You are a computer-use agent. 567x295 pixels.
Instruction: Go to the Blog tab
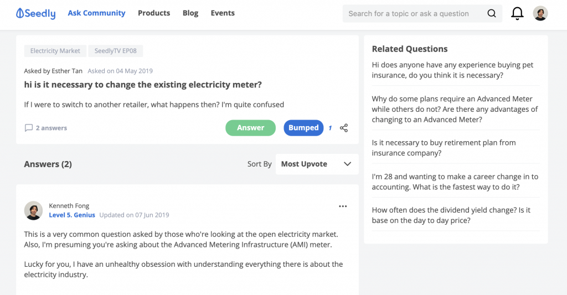(x=190, y=13)
